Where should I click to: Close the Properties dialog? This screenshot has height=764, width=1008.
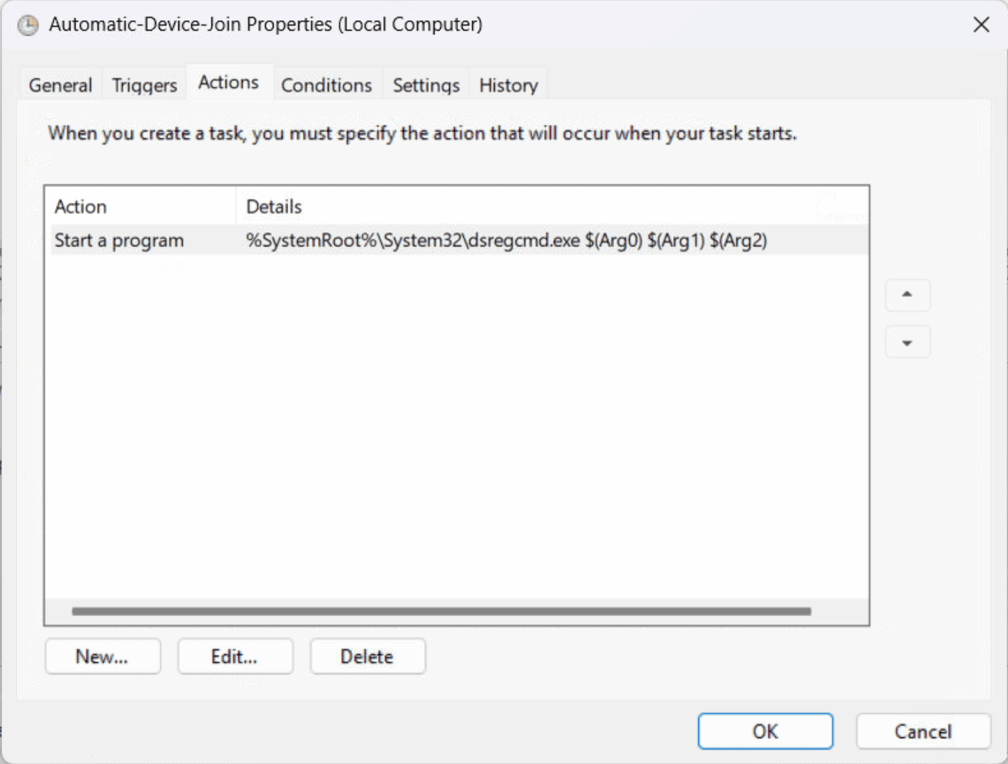click(x=981, y=25)
